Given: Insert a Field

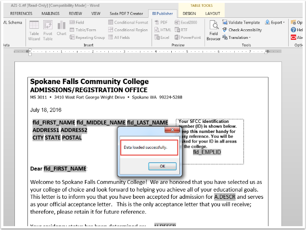Looking at the screenshot, I should (x=76, y=23).
